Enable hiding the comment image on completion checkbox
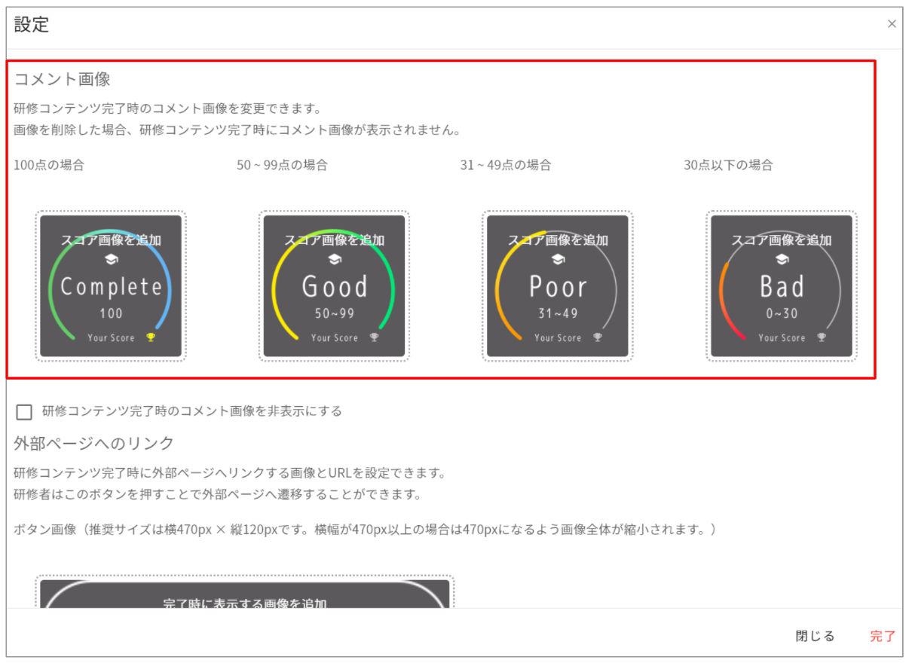 (24, 411)
